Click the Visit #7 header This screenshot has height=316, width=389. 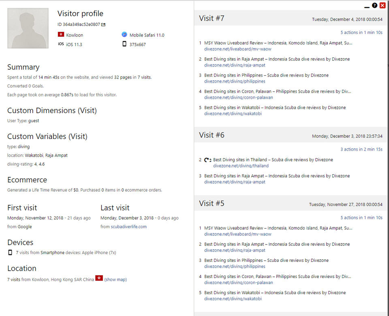click(212, 19)
